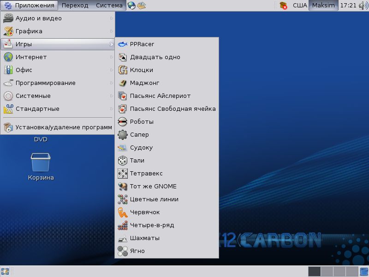This screenshot has height=277, width=369.
Task: Click the Четыре-в-ряд icon
Action: (122, 225)
